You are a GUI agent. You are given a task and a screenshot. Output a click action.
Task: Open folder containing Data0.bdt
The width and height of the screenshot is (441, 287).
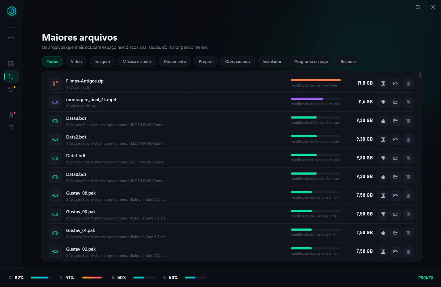pos(395,177)
